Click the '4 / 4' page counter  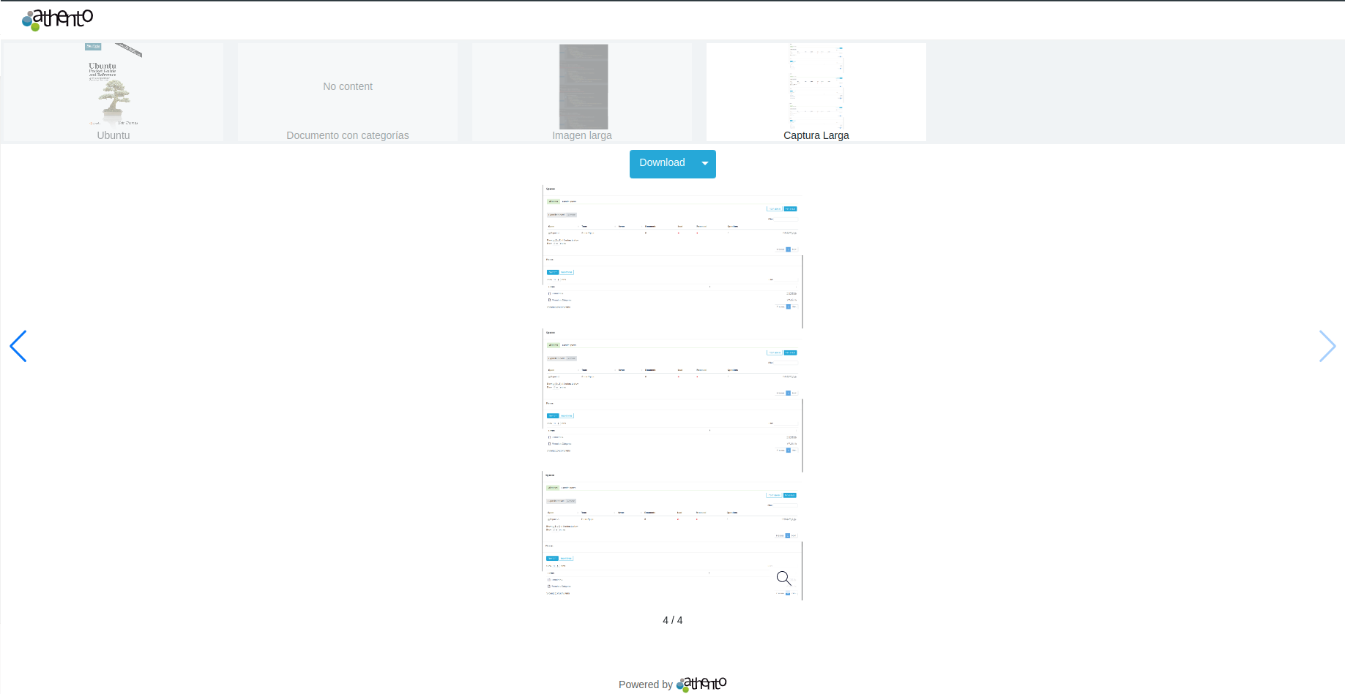pyautogui.click(x=672, y=620)
